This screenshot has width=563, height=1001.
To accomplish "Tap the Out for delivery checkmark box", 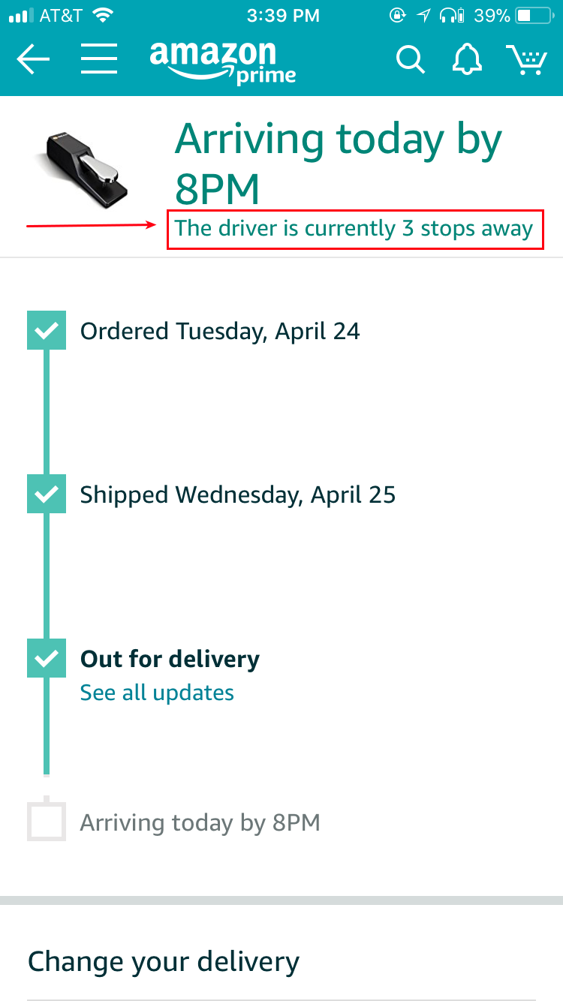I will click(47, 658).
